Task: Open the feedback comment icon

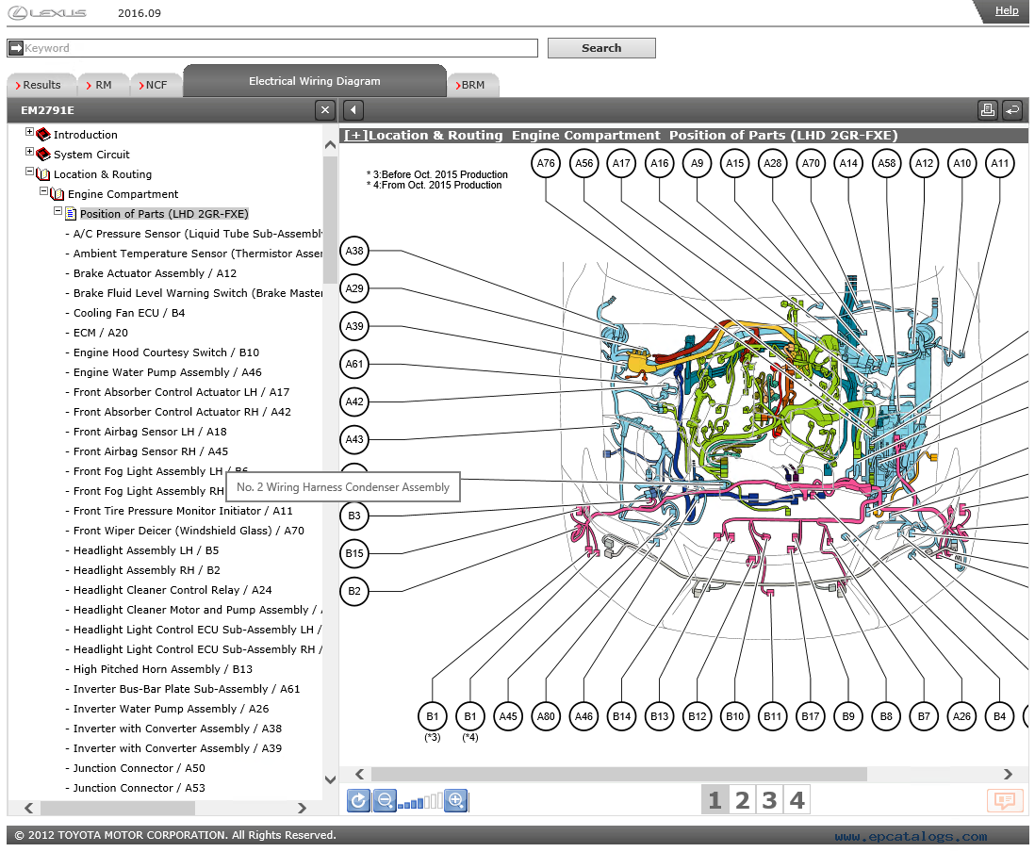Action: pos(1005,800)
